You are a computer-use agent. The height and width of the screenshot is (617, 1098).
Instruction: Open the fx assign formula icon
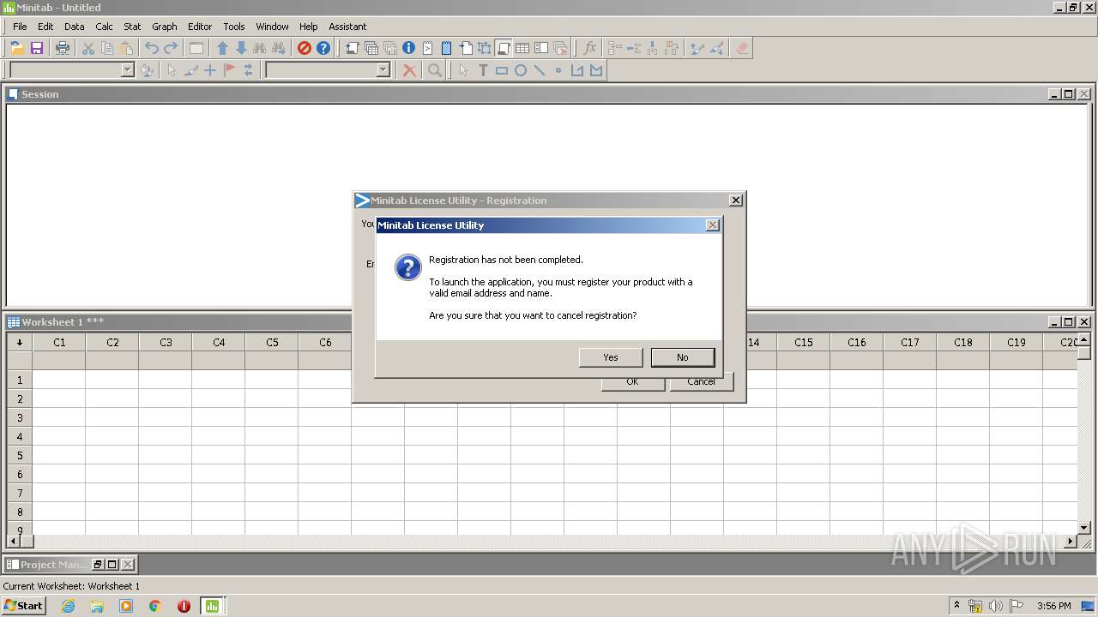coord(589,48)
